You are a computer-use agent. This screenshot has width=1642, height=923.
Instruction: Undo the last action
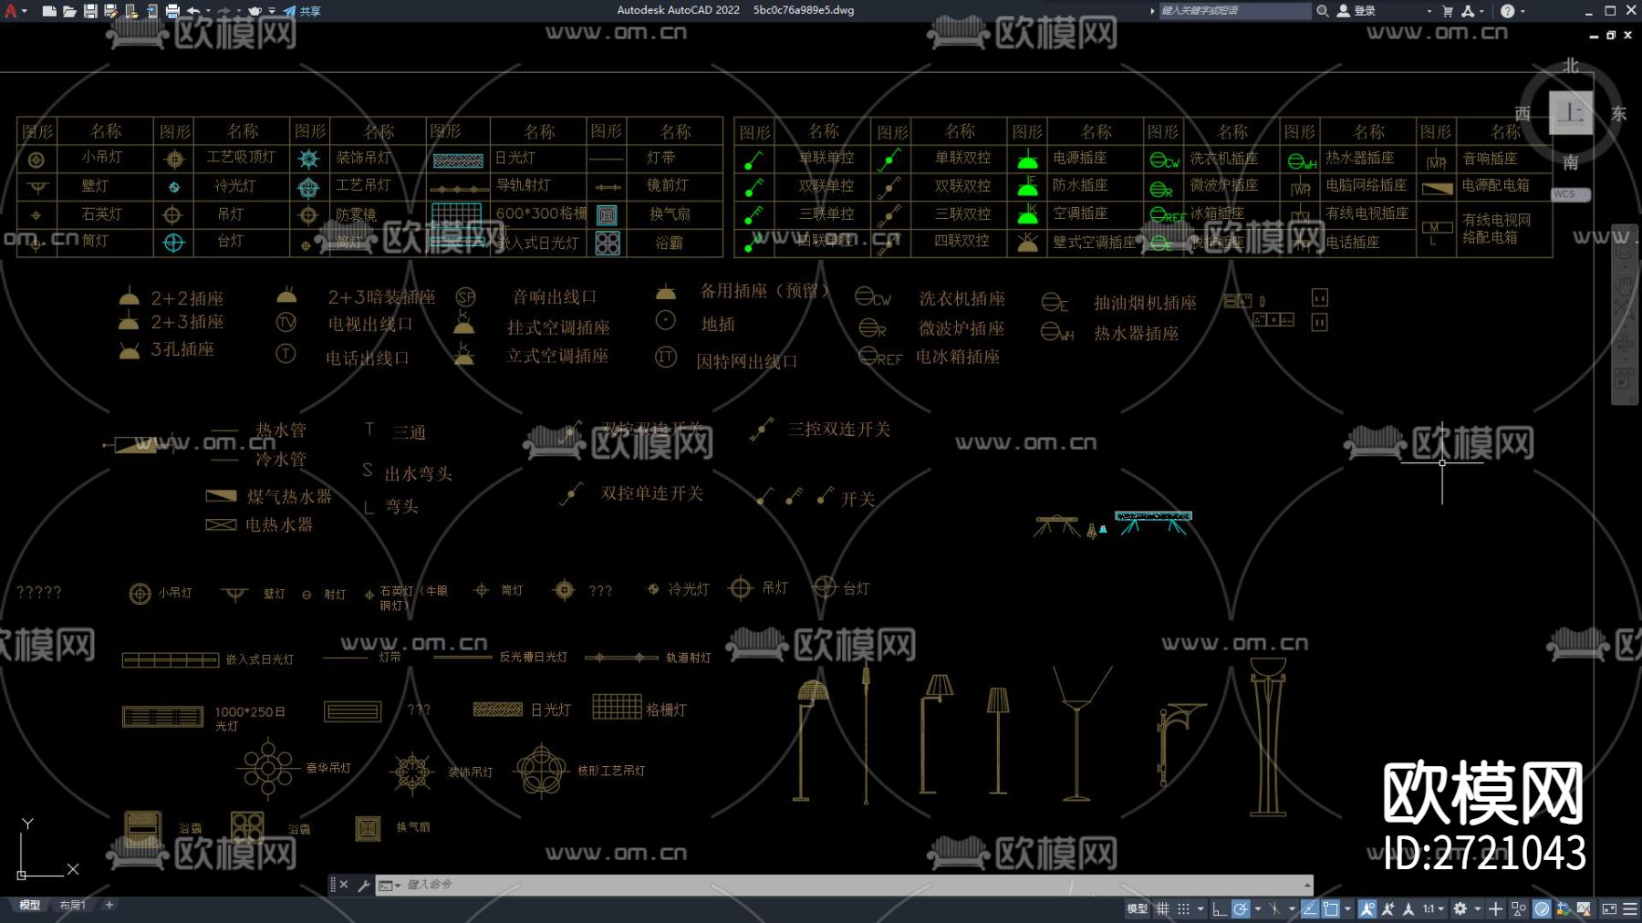(x=192, y=11)
